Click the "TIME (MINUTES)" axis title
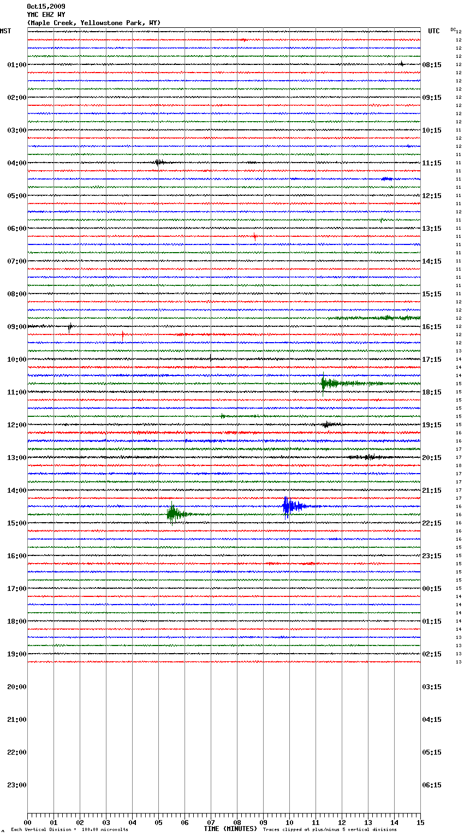This screenshot has width=464, height=837. [230, 829]
